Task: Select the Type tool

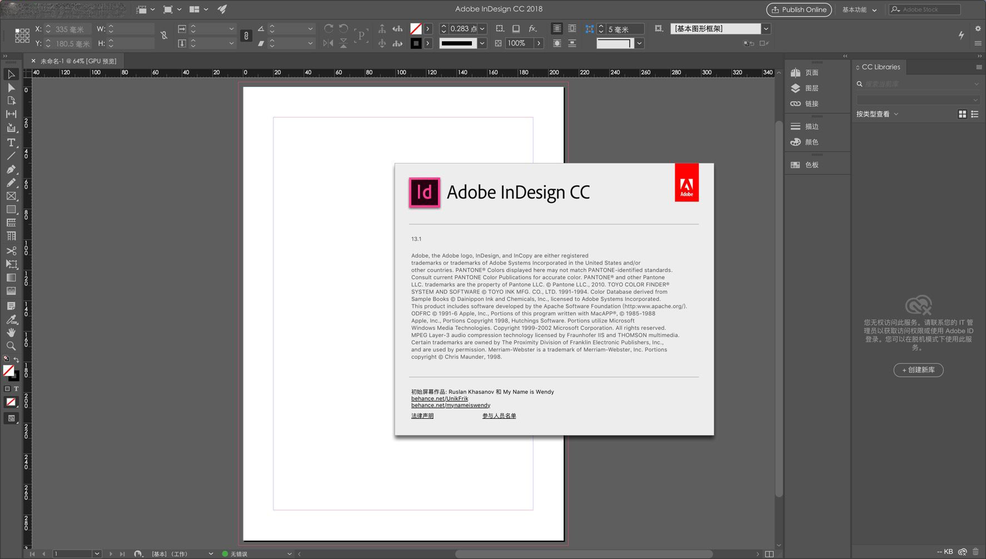Action: (x=11, y=142)
